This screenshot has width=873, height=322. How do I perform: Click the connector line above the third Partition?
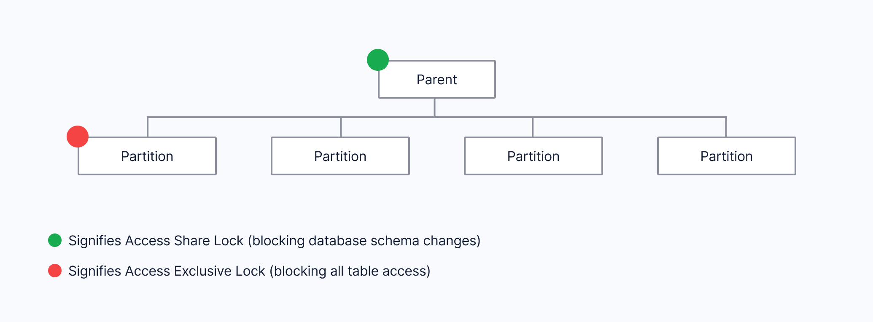click(533, 127)
